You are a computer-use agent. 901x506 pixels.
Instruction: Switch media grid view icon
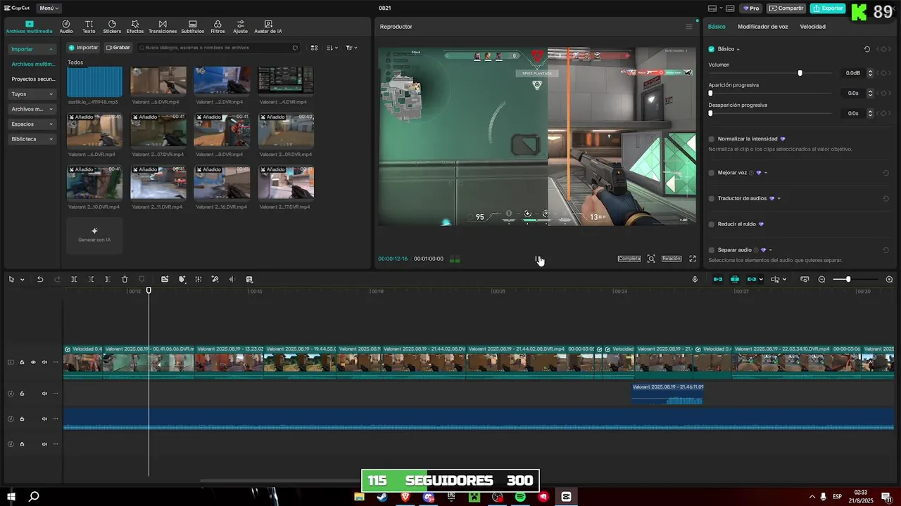click(314, 48)
